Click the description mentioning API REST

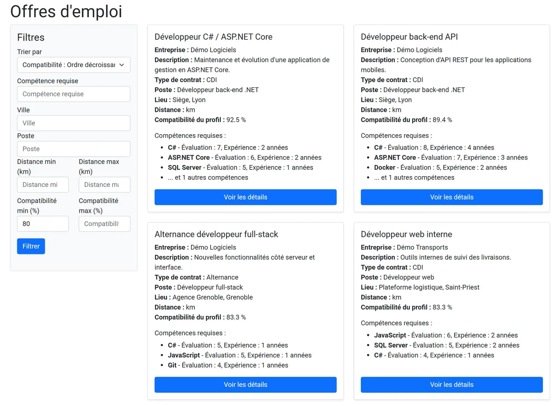click(446, 65)
